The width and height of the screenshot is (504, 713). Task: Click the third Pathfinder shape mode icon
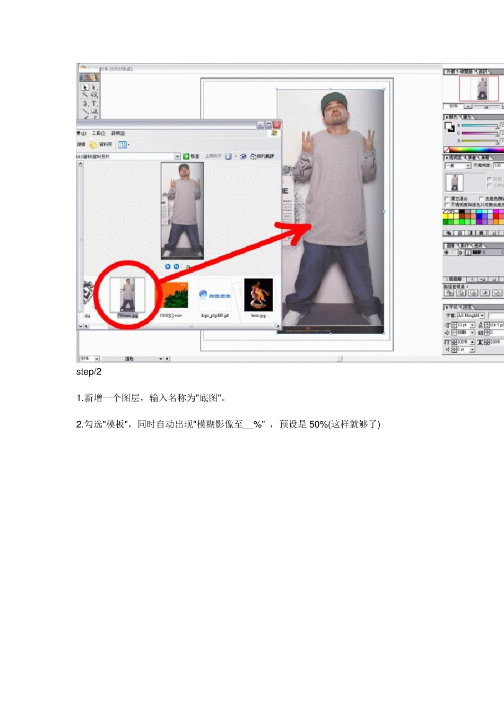click(x=473, y=293)
